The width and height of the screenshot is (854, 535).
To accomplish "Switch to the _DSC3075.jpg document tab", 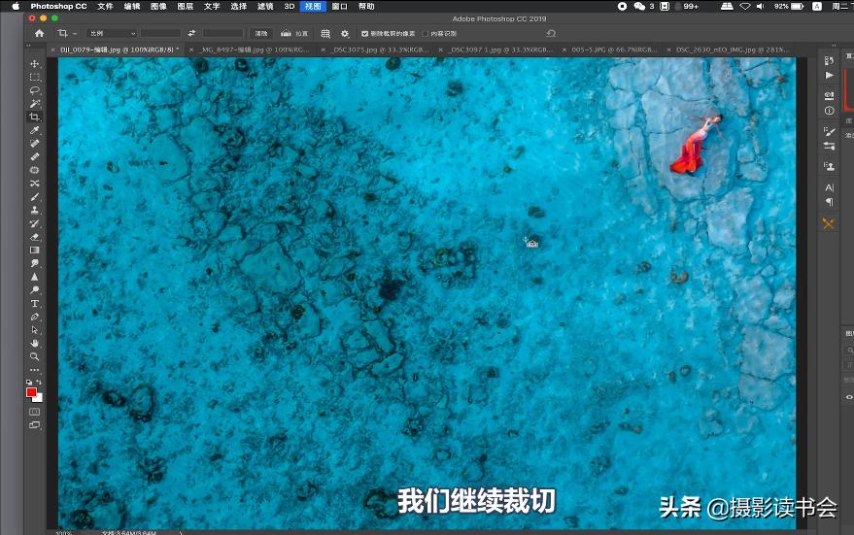I will pyautogui.click(x=380, y=50).
